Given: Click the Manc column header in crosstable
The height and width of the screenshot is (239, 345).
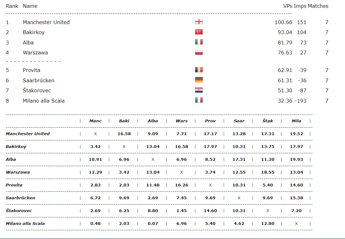Looking at the screenshot, I should [95, 121].
